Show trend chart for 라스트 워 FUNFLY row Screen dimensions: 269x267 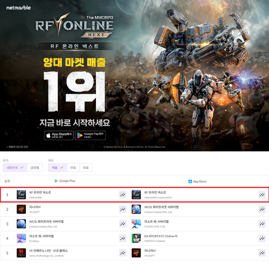click(x=262, y=224)
